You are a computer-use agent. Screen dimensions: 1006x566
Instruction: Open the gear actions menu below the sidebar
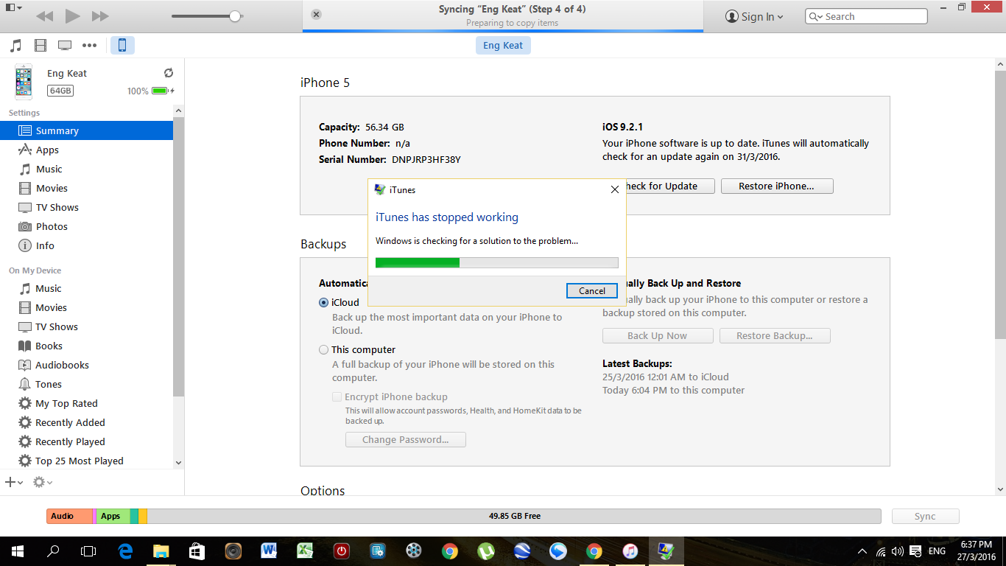(x=42, y=482)
